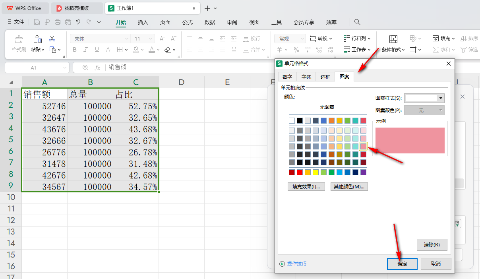The image size is (480, 279).
Task: Open the 文件 menu
Action: pyautogui.click(x=16, y=22)
